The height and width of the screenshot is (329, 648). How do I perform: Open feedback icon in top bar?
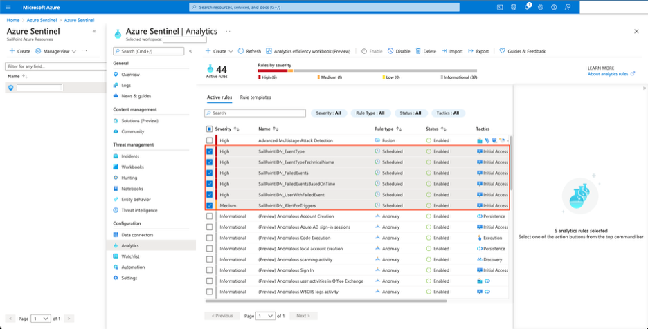tap(568, 7)
